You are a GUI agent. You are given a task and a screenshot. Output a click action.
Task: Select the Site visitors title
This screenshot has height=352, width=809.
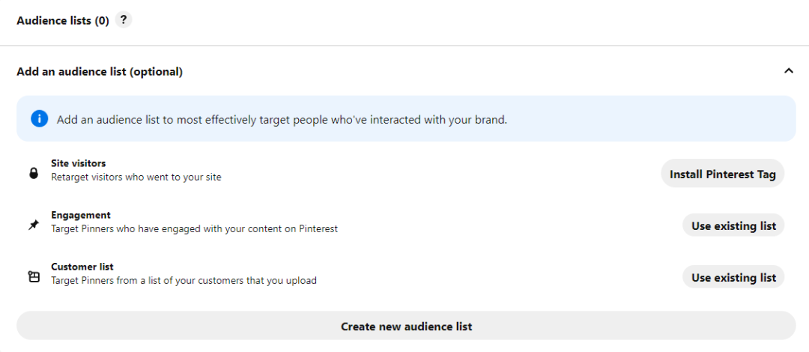coord(78,163)
